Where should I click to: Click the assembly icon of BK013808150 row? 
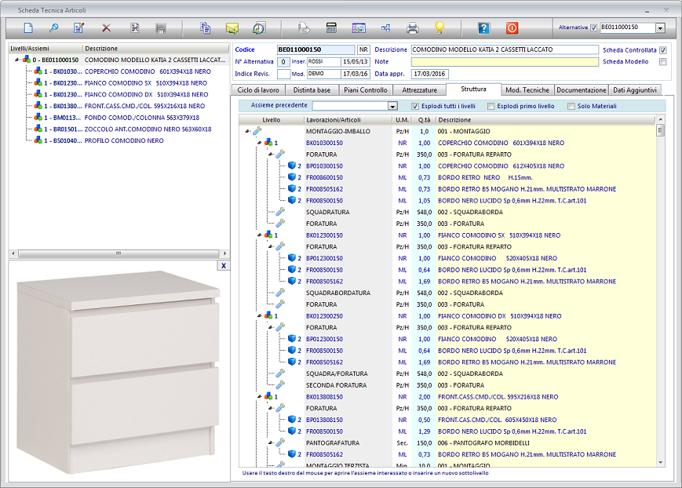(x=268, y=397)
